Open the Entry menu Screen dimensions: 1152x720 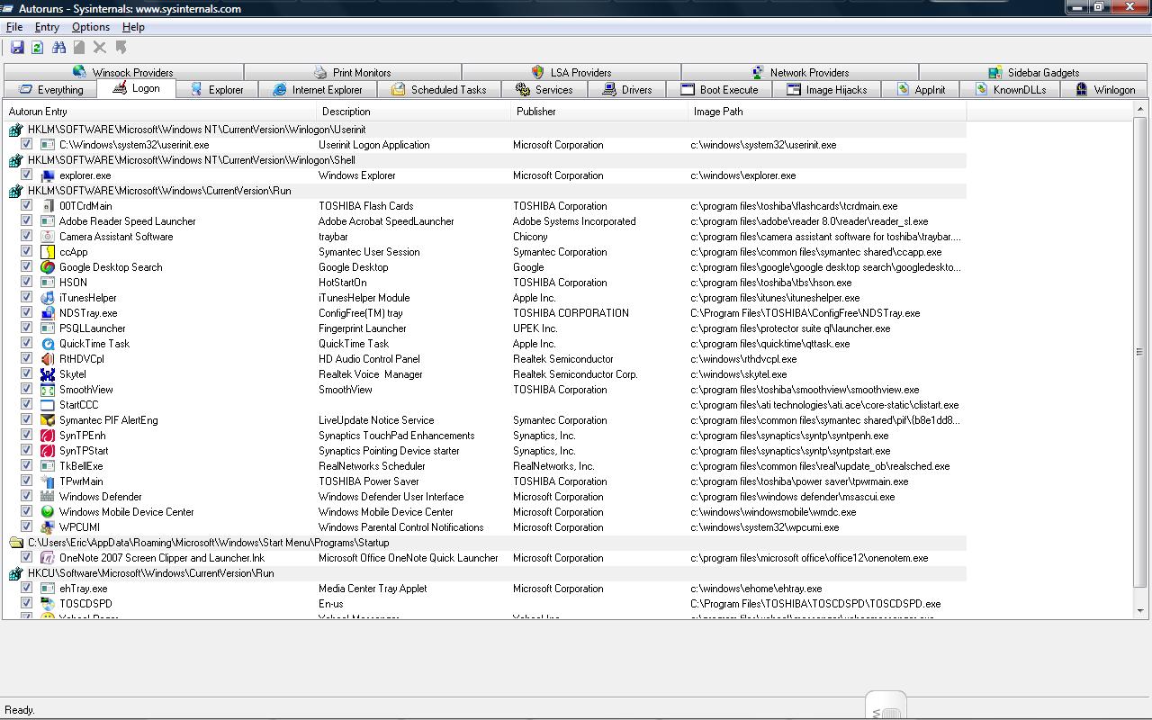47,27
